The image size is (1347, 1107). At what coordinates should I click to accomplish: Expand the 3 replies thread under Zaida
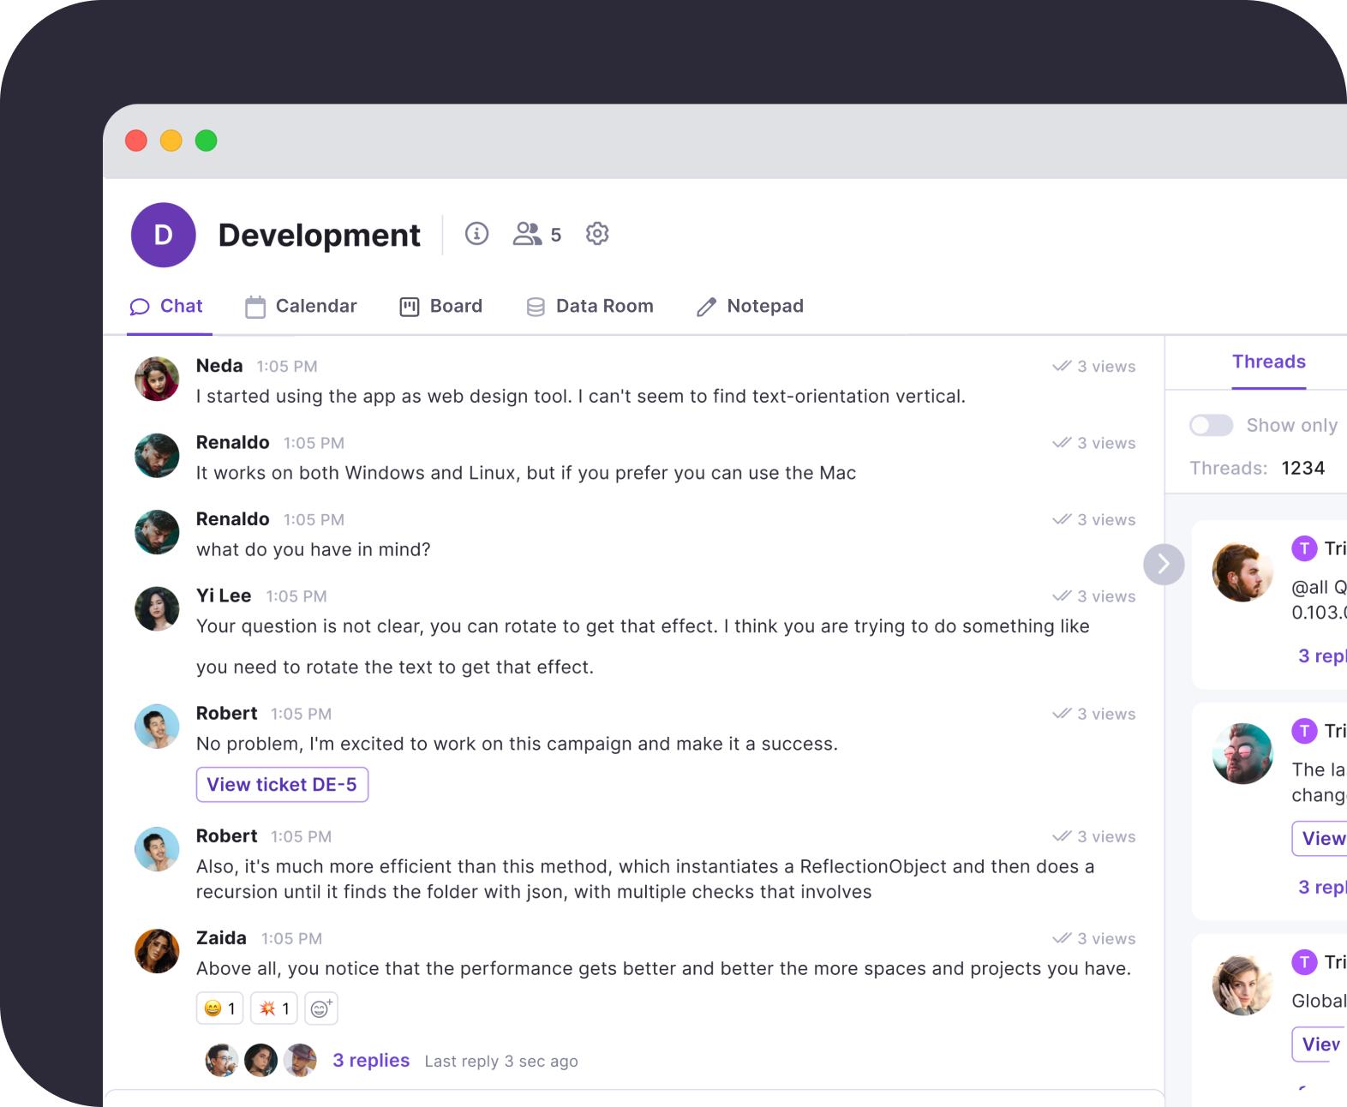371,1061
